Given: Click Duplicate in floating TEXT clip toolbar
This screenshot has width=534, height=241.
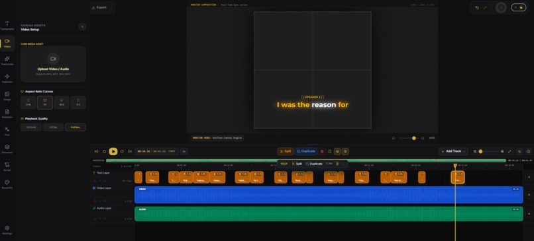Looking at the screenshot, I should 314,164.
